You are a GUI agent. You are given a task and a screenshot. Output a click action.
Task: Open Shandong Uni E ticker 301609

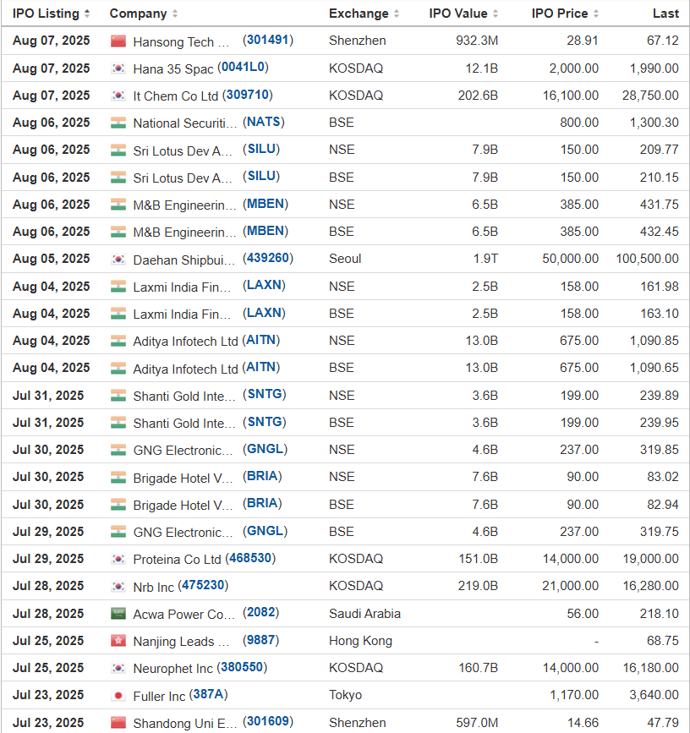pyautogui.click(x=268, y=721)
